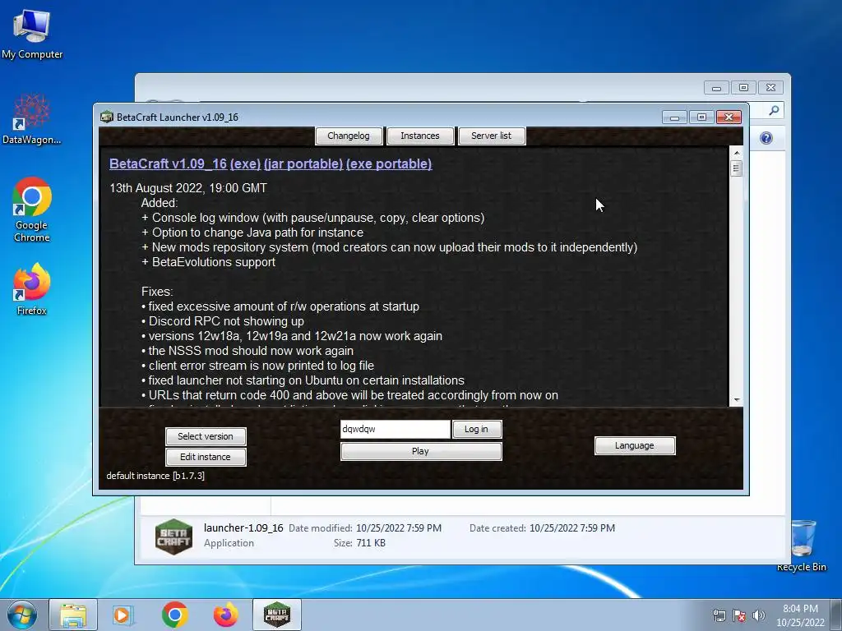
Task: Click 'Date modified' value in details pane
Action: click(399, 528)
